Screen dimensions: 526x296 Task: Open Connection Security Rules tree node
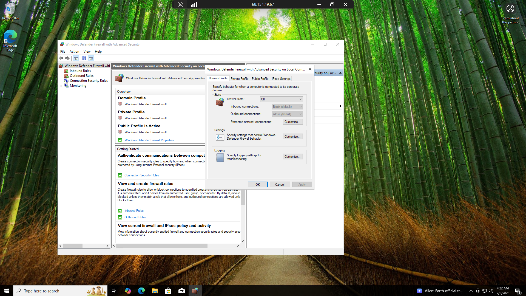89,81
